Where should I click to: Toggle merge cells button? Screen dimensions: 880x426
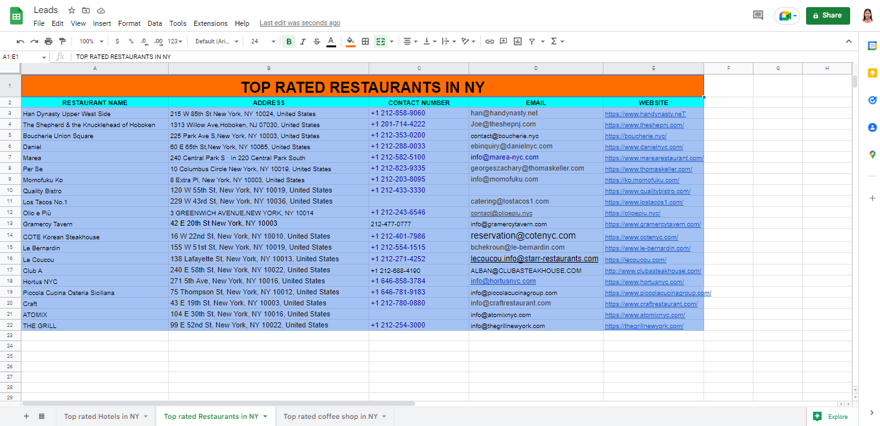381,41
